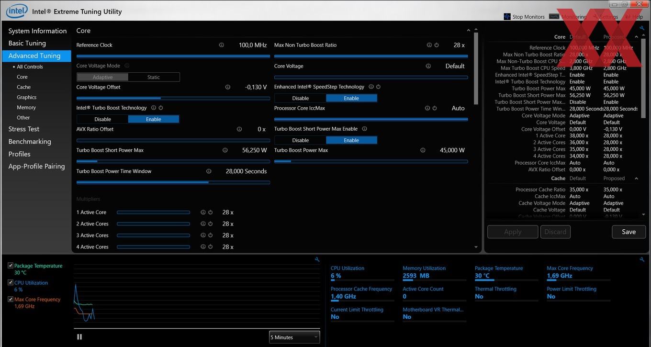Image resolution: width=651 pixels, height=347 pixels.
Task: Select Memory under Advanced Tuning
Action: [26, 107]
